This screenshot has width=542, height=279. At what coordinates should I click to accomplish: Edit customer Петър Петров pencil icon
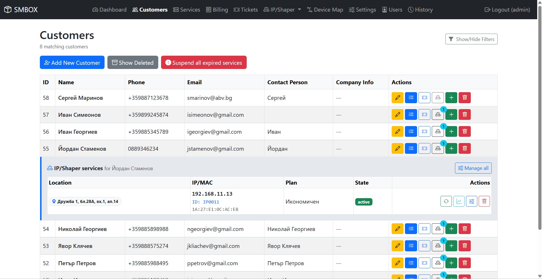coord(397,263)
